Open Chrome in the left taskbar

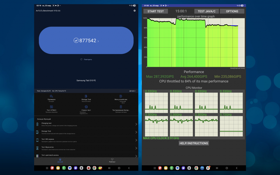tap(95, 168)
